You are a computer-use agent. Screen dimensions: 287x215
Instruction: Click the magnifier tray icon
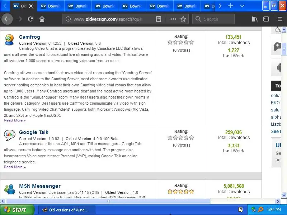(260, 210)
